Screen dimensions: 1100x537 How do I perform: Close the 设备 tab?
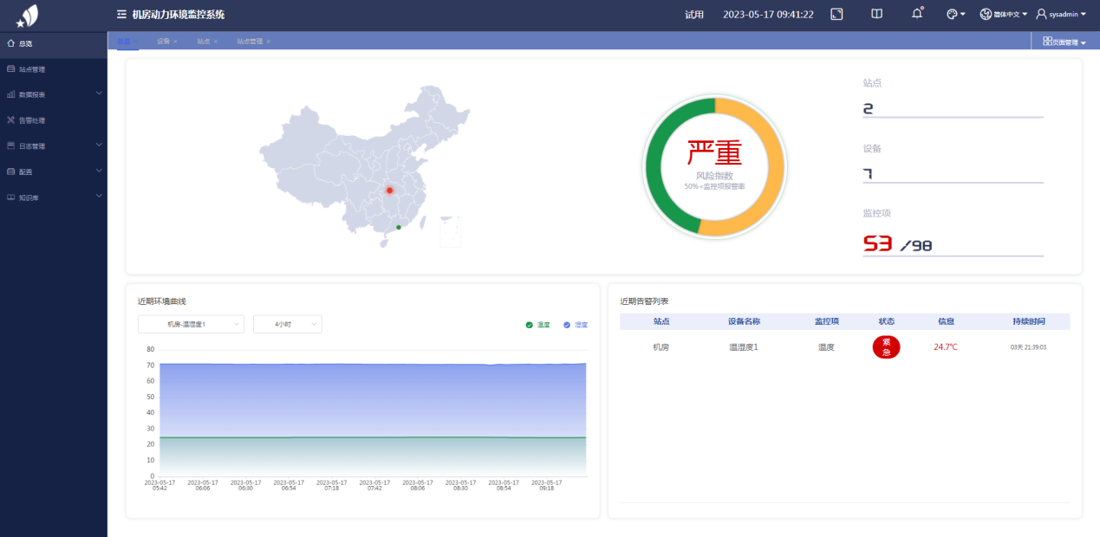(x=175, y=42)
